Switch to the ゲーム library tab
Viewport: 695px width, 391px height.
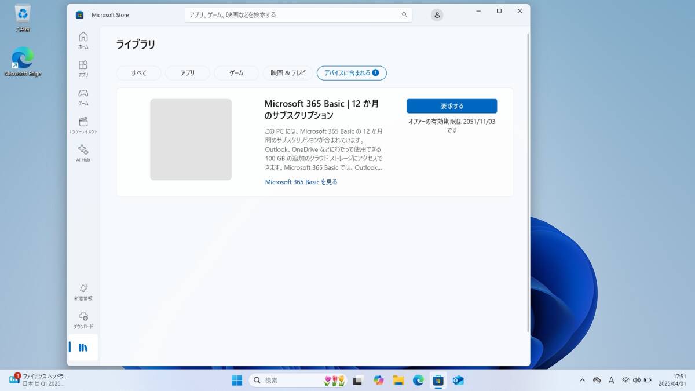[236, 73]
